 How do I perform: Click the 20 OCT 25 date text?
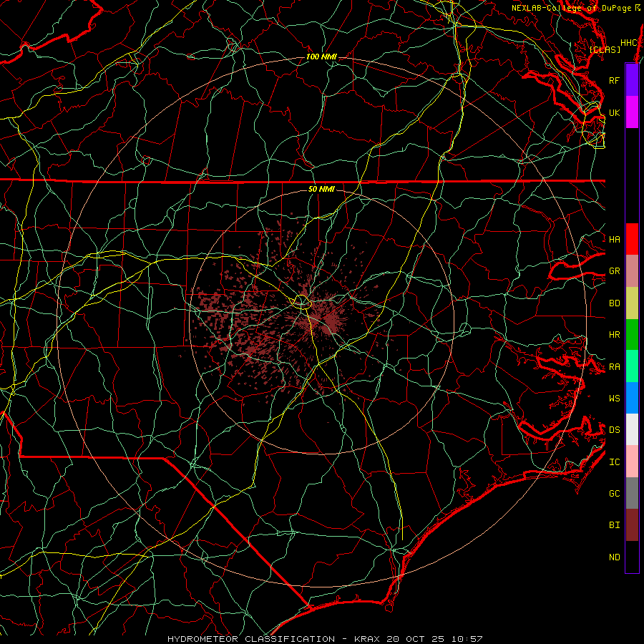pyautogui.click(x=417, y=639)
